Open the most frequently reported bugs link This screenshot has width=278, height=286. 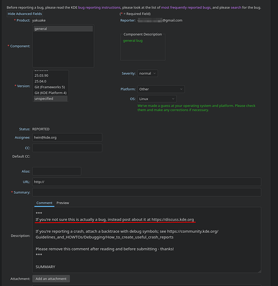186,7
